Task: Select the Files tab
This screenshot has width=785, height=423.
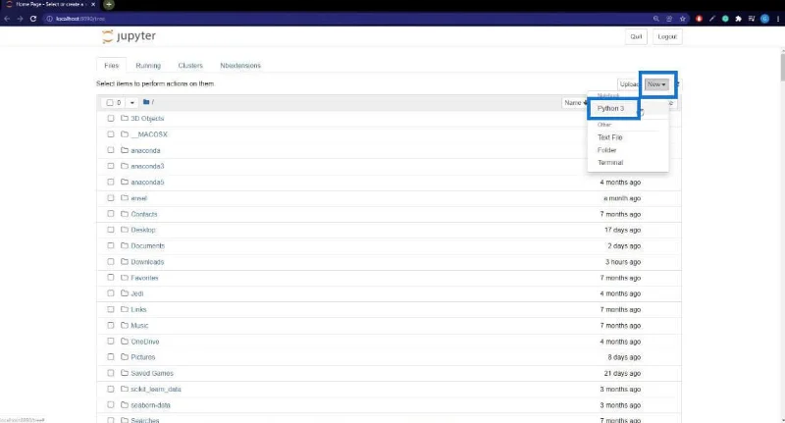Action: pyautogui.click(x=111, y=66)
